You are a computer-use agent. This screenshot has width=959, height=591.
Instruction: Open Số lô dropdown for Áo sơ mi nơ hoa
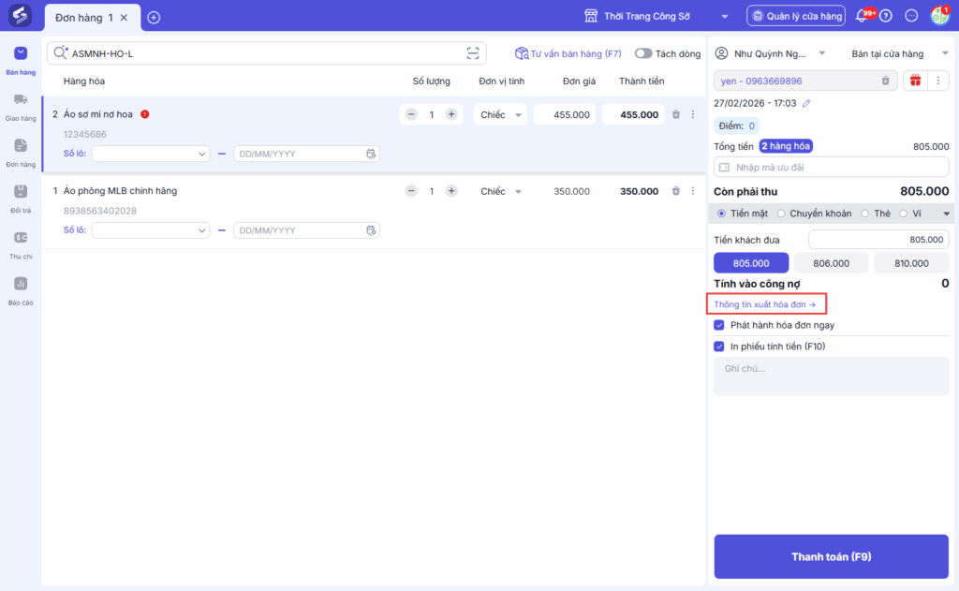(151, 154)
